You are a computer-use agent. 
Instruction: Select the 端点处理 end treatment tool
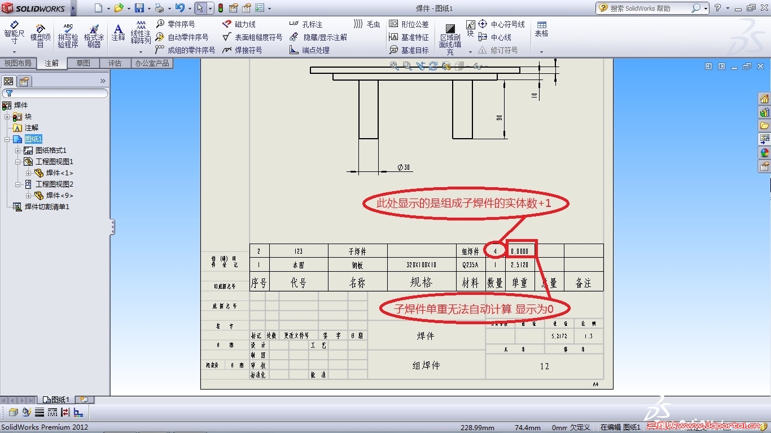(x=309, y=50)
